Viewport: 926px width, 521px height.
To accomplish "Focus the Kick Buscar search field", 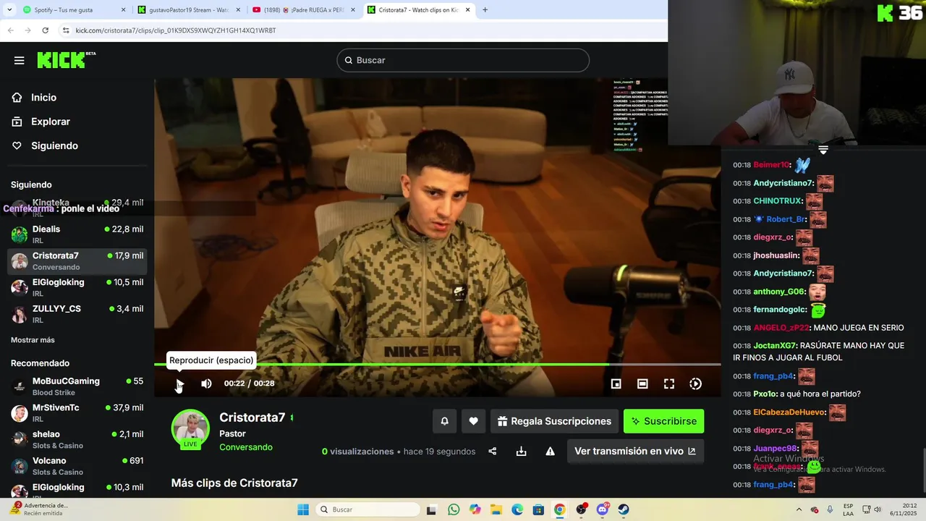I will 463,60.
